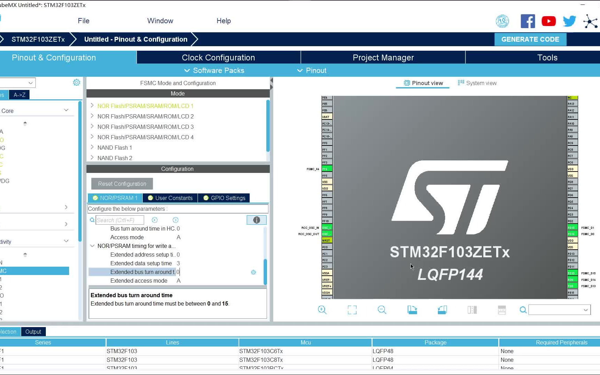Click the vertical split view icon

pyautogui.click(x=472, y=310)
